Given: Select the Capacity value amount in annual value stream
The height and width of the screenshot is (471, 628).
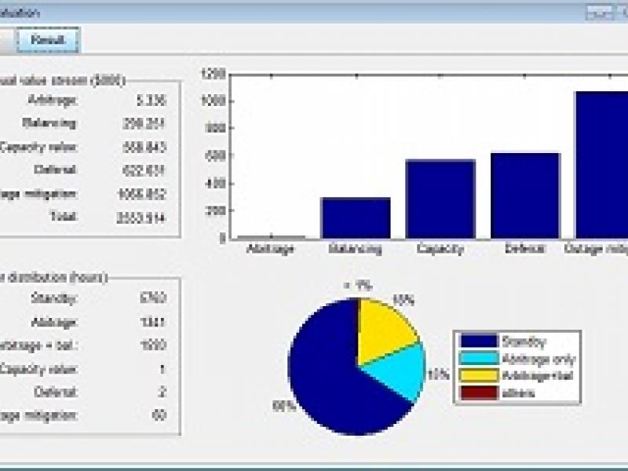Looking at the screenshot, I should click(144, 147).
